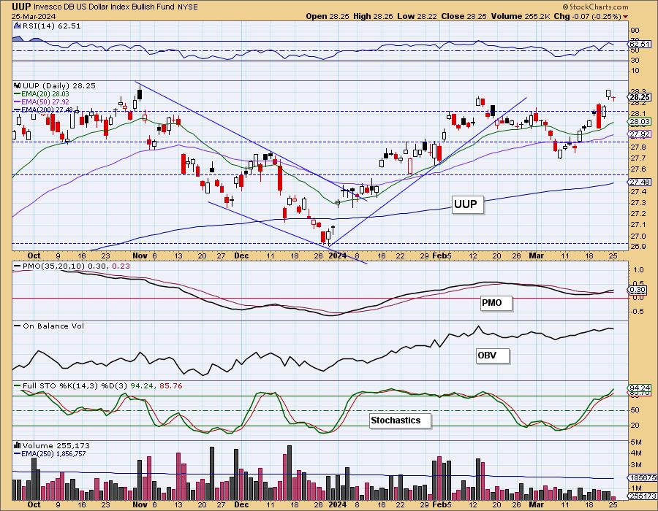Viewport: 658px width, 511px height.
Task: Click the EMA(250) 1,856,757 legend text
Action: pos(53,453)
